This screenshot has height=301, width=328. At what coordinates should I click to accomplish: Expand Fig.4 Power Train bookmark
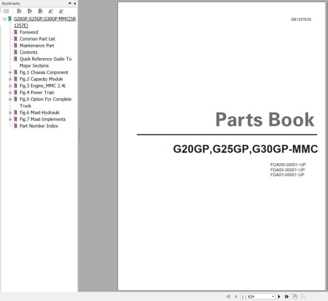coord(10,92)
